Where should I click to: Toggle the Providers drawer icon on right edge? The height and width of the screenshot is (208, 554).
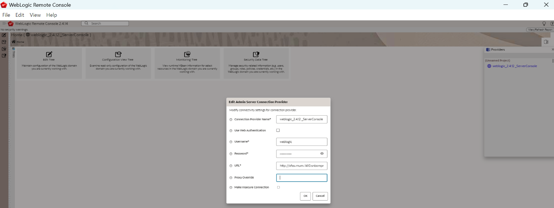pyautogui.click(x=546, y=42)
